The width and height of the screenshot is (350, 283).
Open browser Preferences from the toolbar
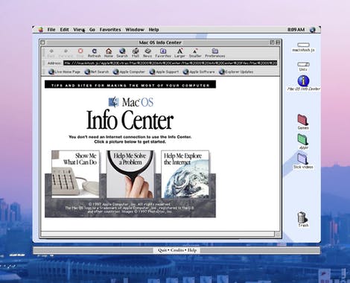215,53
